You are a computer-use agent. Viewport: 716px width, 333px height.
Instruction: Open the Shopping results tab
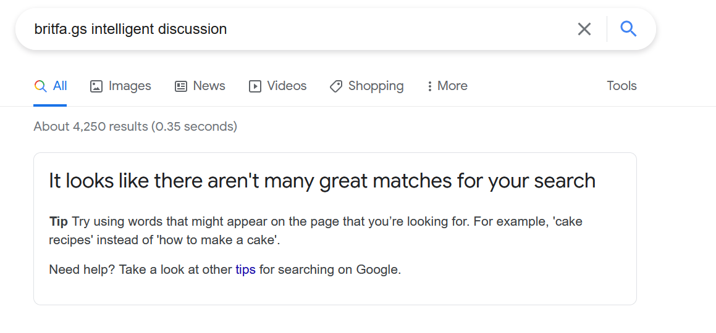(x=367, y=86)
